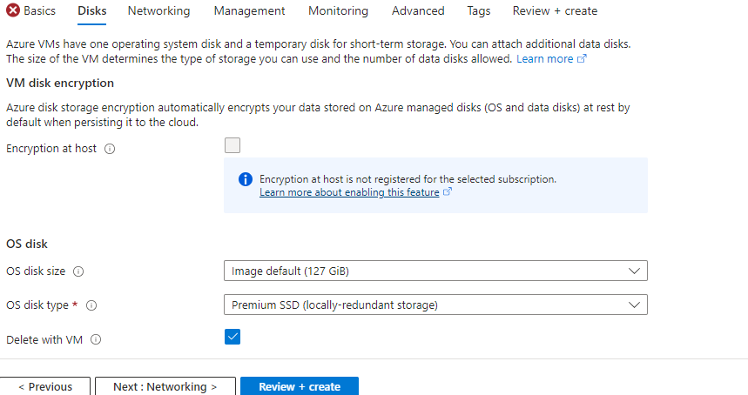This screenshot has height=395, width=748.
Task: Switch to the Networking tab
Action: tap(158, 11)
